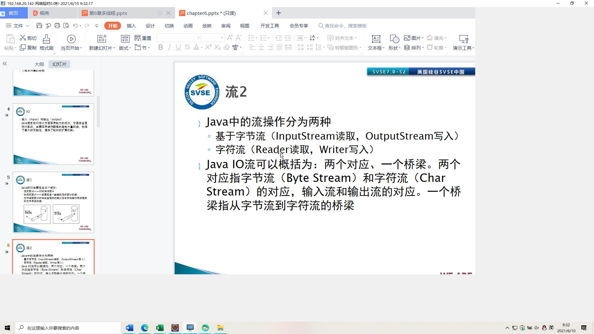The image size is (594, 334).
Task: Click the clear formatting eraser icon
Action: click(x=226, y=47)
